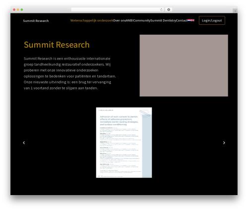248x210 pixels.
Task: Open the Community menu item
Action: click(142, 20)
